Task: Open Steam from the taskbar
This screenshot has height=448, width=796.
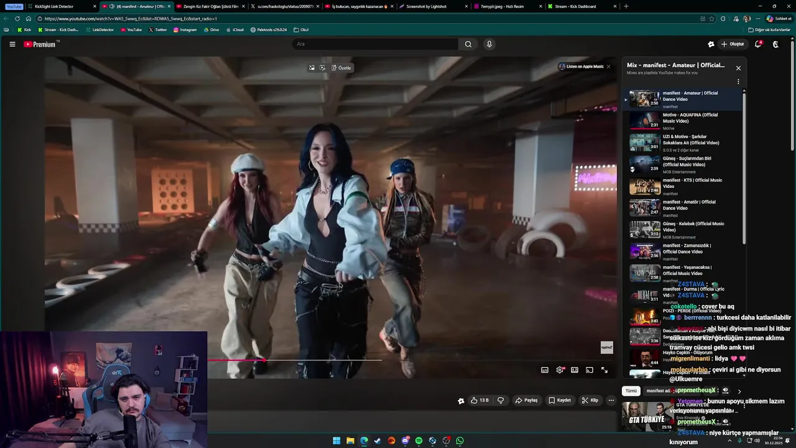Action: (377, 441)
